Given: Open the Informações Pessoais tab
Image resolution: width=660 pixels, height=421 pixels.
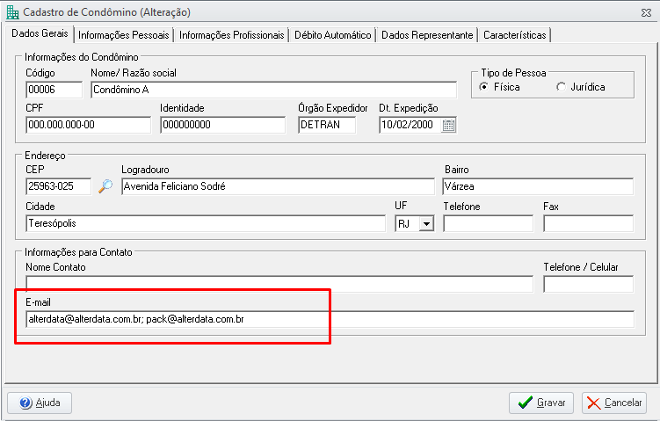Looking at the screenshot, I should click(x=124, y=35).
